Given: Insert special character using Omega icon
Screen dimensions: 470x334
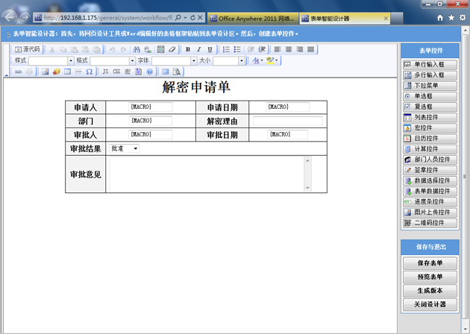Looking at the screenshot, I should [x=90, y=72].
